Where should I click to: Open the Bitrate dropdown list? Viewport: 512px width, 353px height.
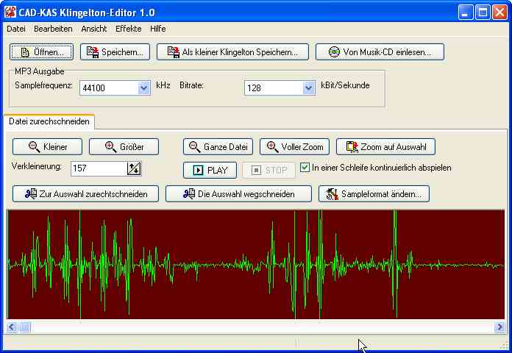(x=309, y=88)
